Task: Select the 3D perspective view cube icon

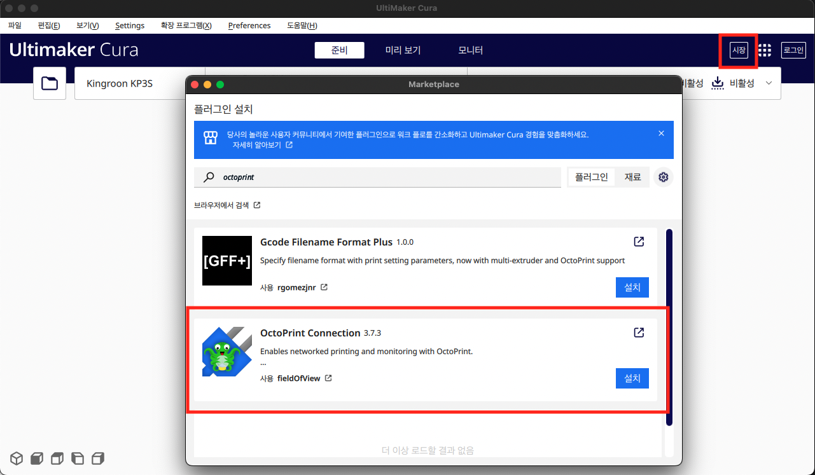Action: point(17,458)
